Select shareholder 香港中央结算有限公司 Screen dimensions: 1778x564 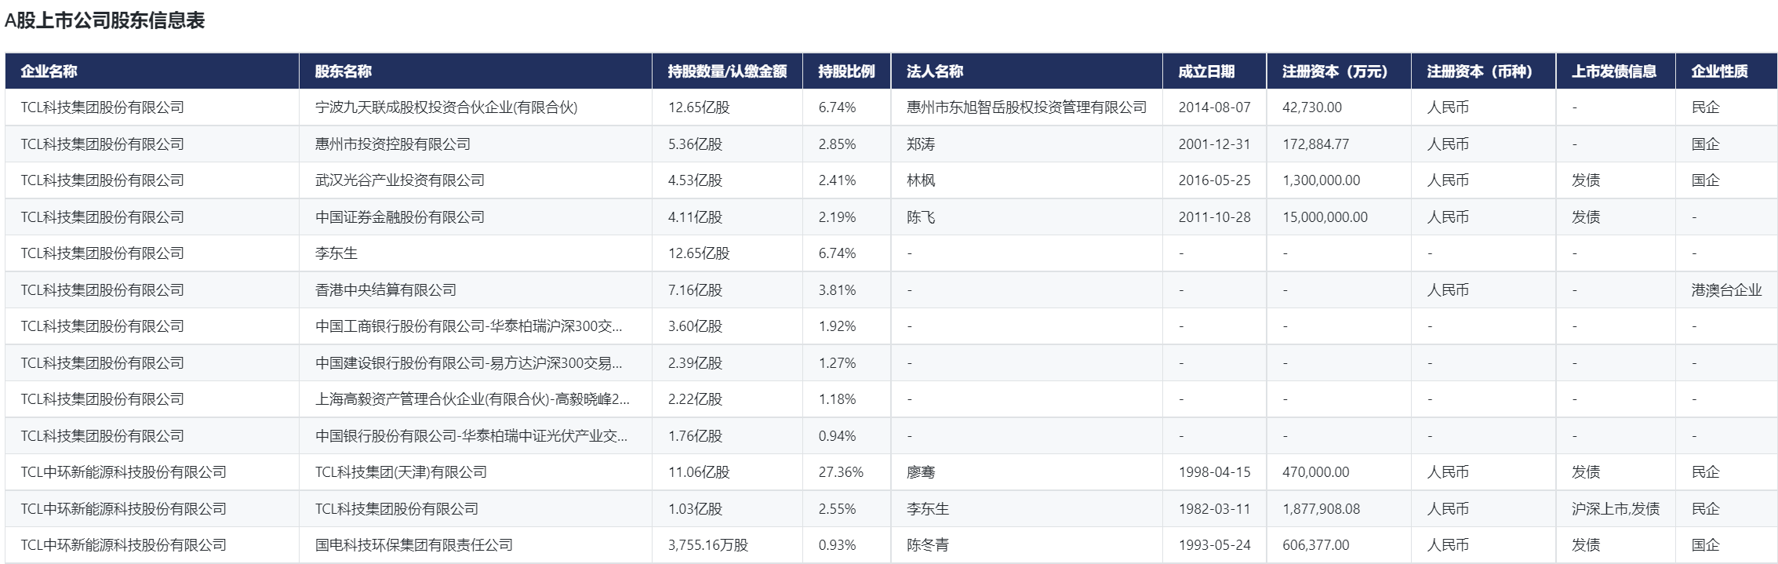(x=386, y=290)
